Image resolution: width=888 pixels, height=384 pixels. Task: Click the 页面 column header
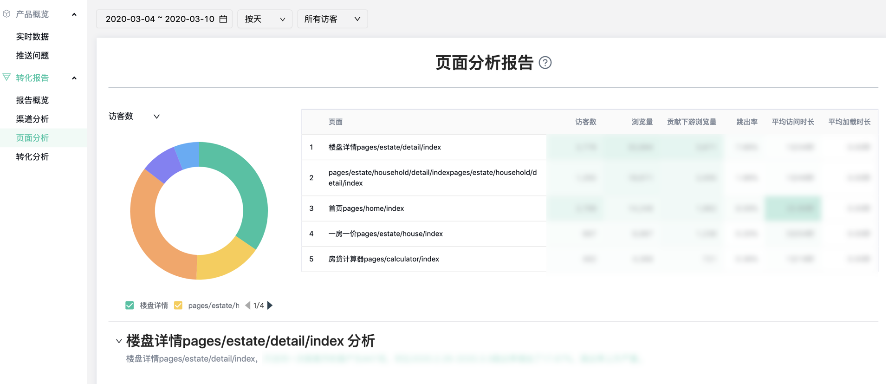336,122
